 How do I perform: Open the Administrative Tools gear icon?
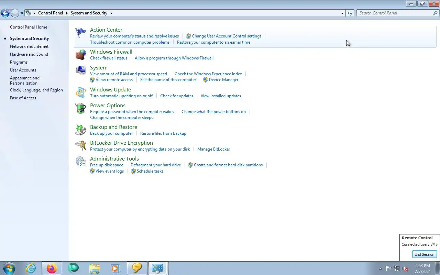pos(81,162)
